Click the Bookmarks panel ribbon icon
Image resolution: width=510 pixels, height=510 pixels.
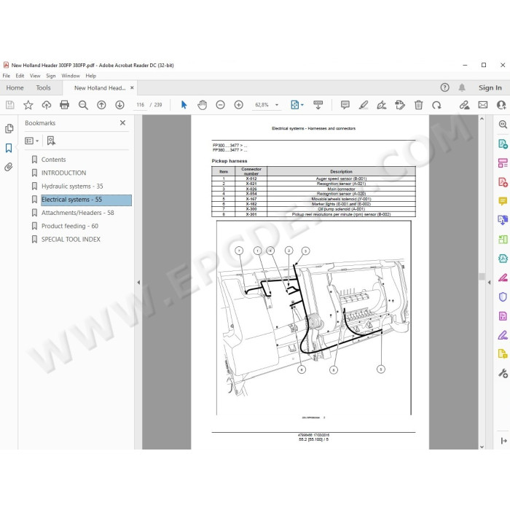click(x=9, y=148)
